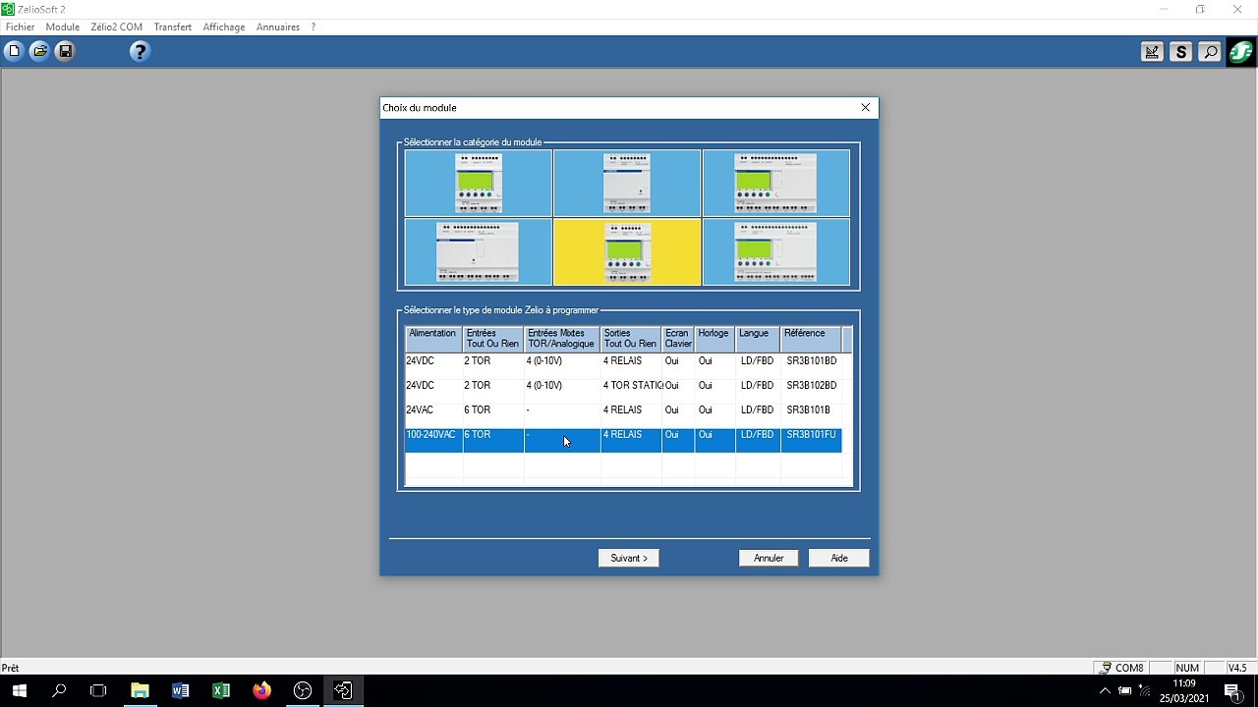Open the Transfert menu
Screen dimensions: 1258x707
coord(173,27)
